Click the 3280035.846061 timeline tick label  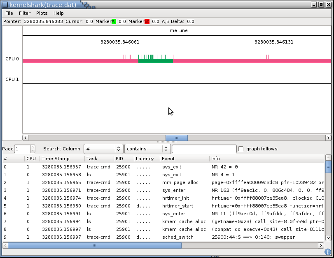(120, 42)
